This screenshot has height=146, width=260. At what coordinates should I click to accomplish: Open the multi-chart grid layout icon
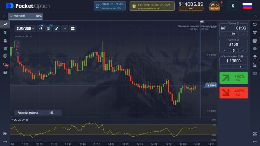click(x=73, y=28)
